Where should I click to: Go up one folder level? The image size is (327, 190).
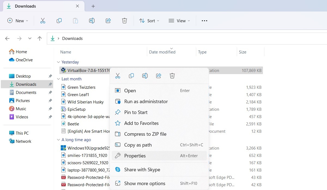pos(39,38)
